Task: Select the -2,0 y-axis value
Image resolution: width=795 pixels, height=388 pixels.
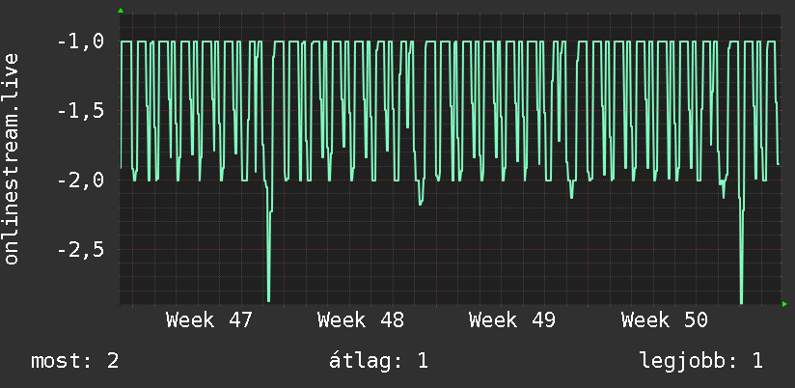Action: point(81,180)
